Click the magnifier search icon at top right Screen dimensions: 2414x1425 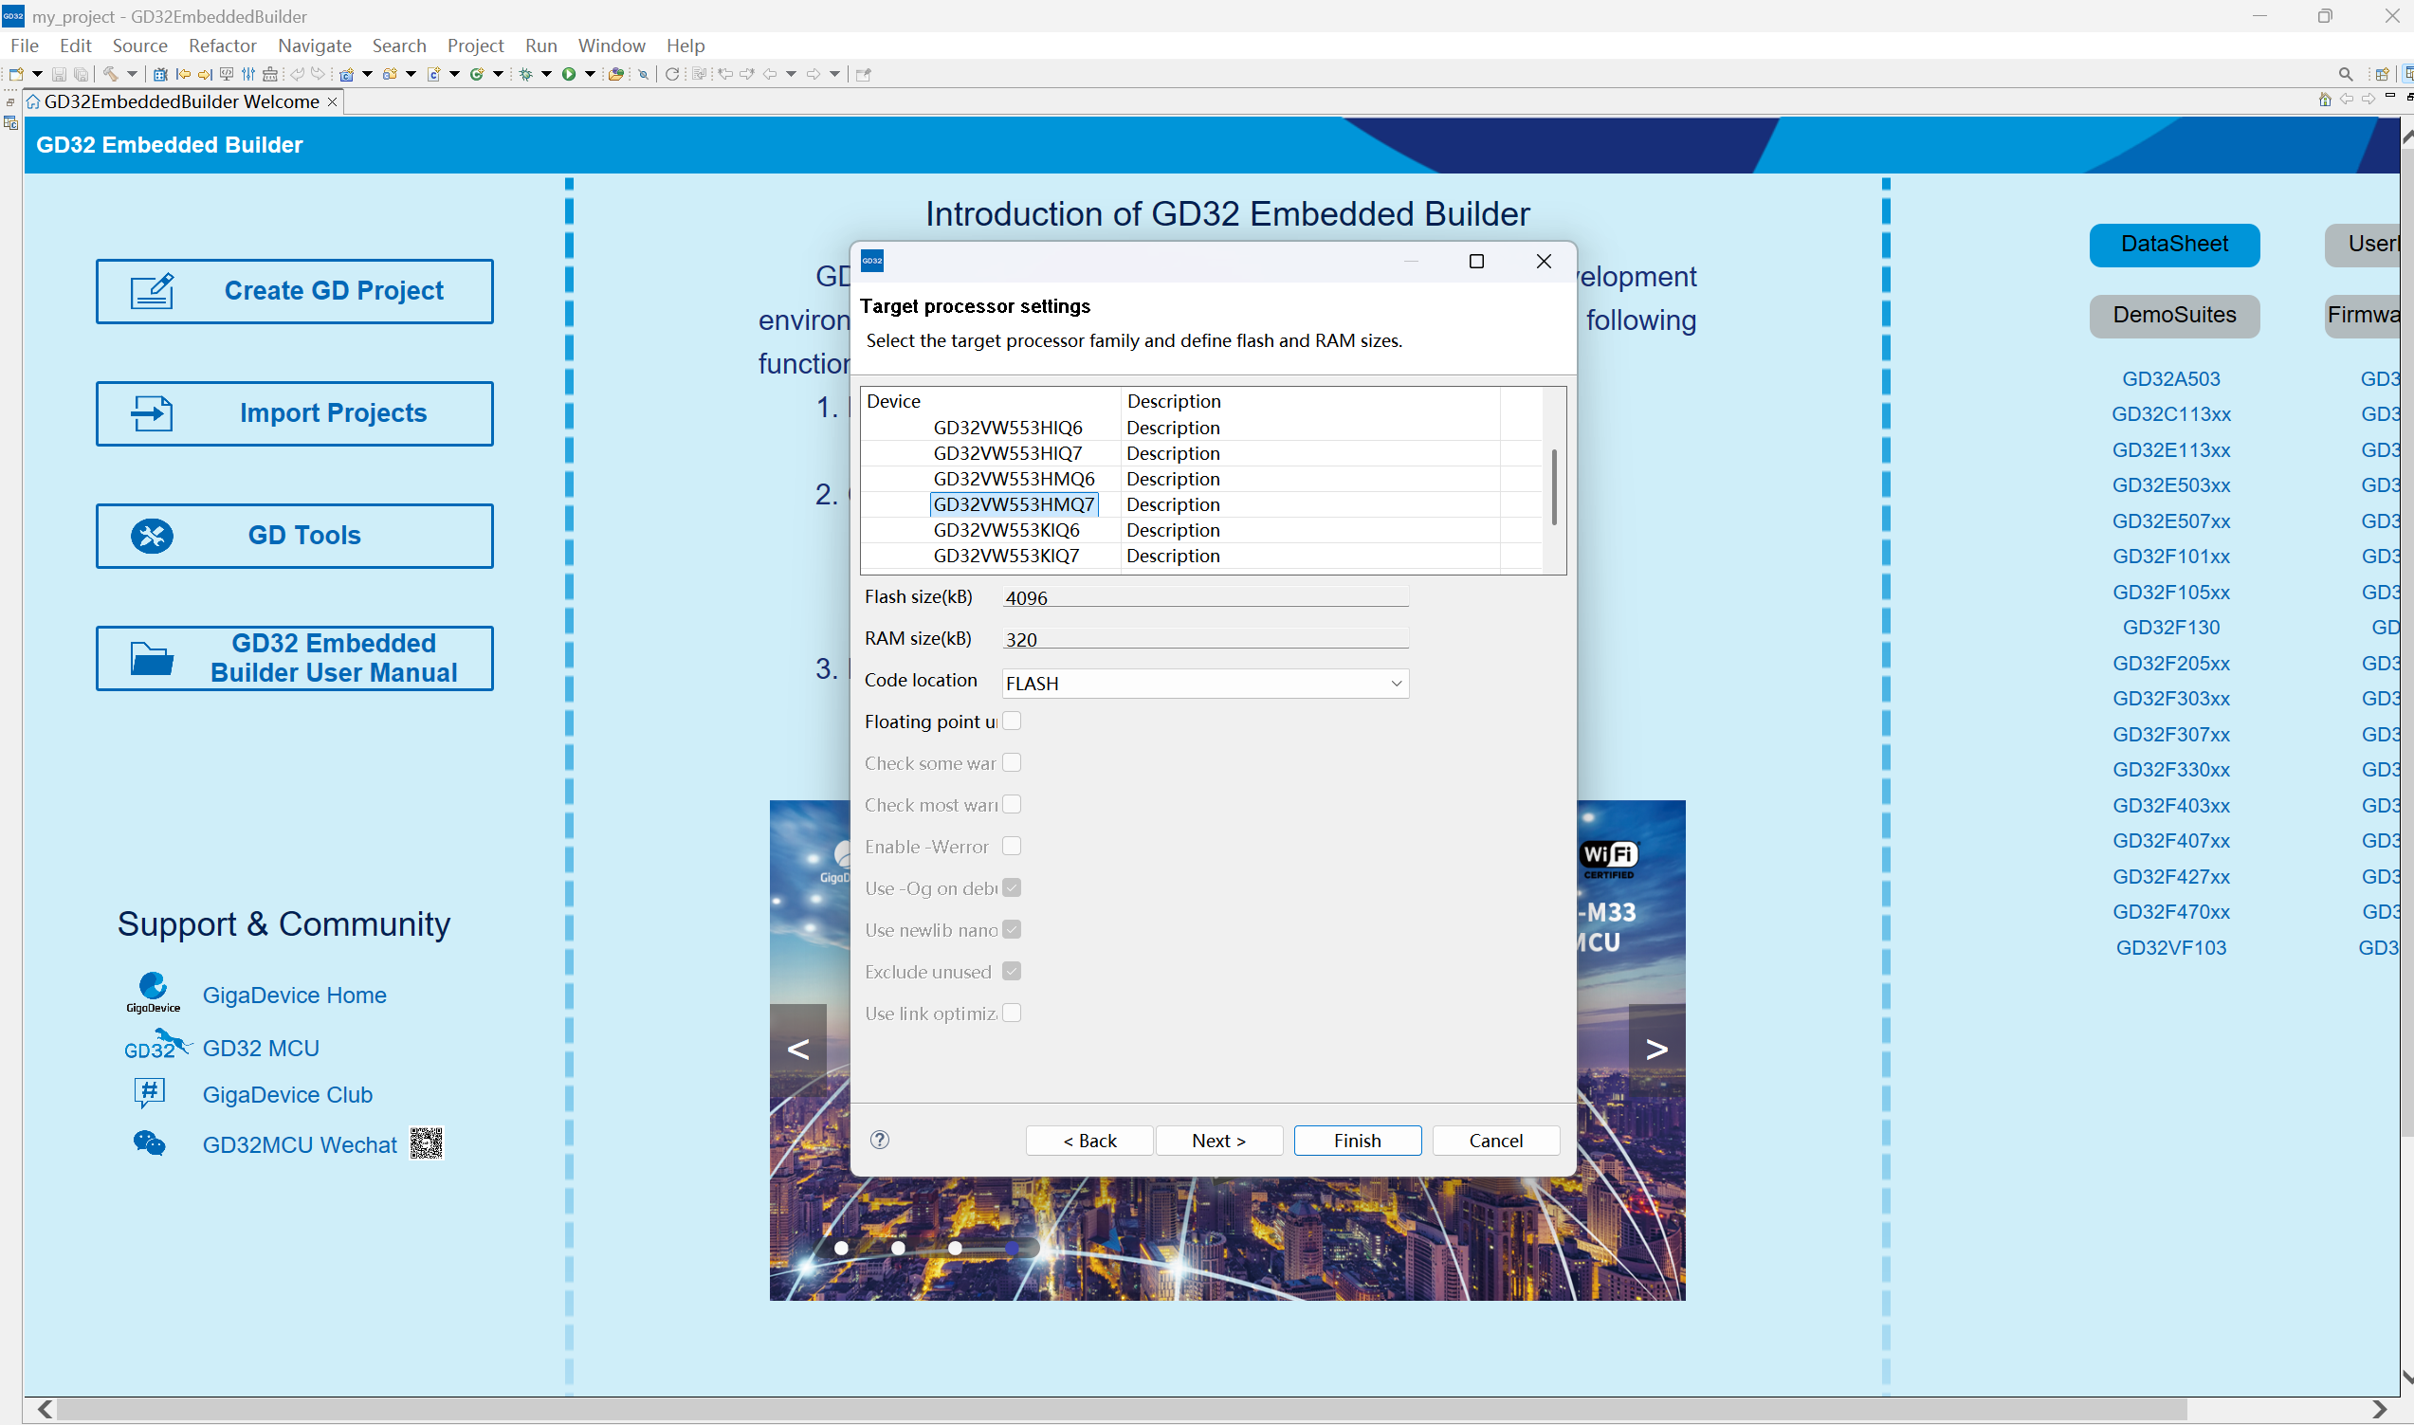[2346, 74]
